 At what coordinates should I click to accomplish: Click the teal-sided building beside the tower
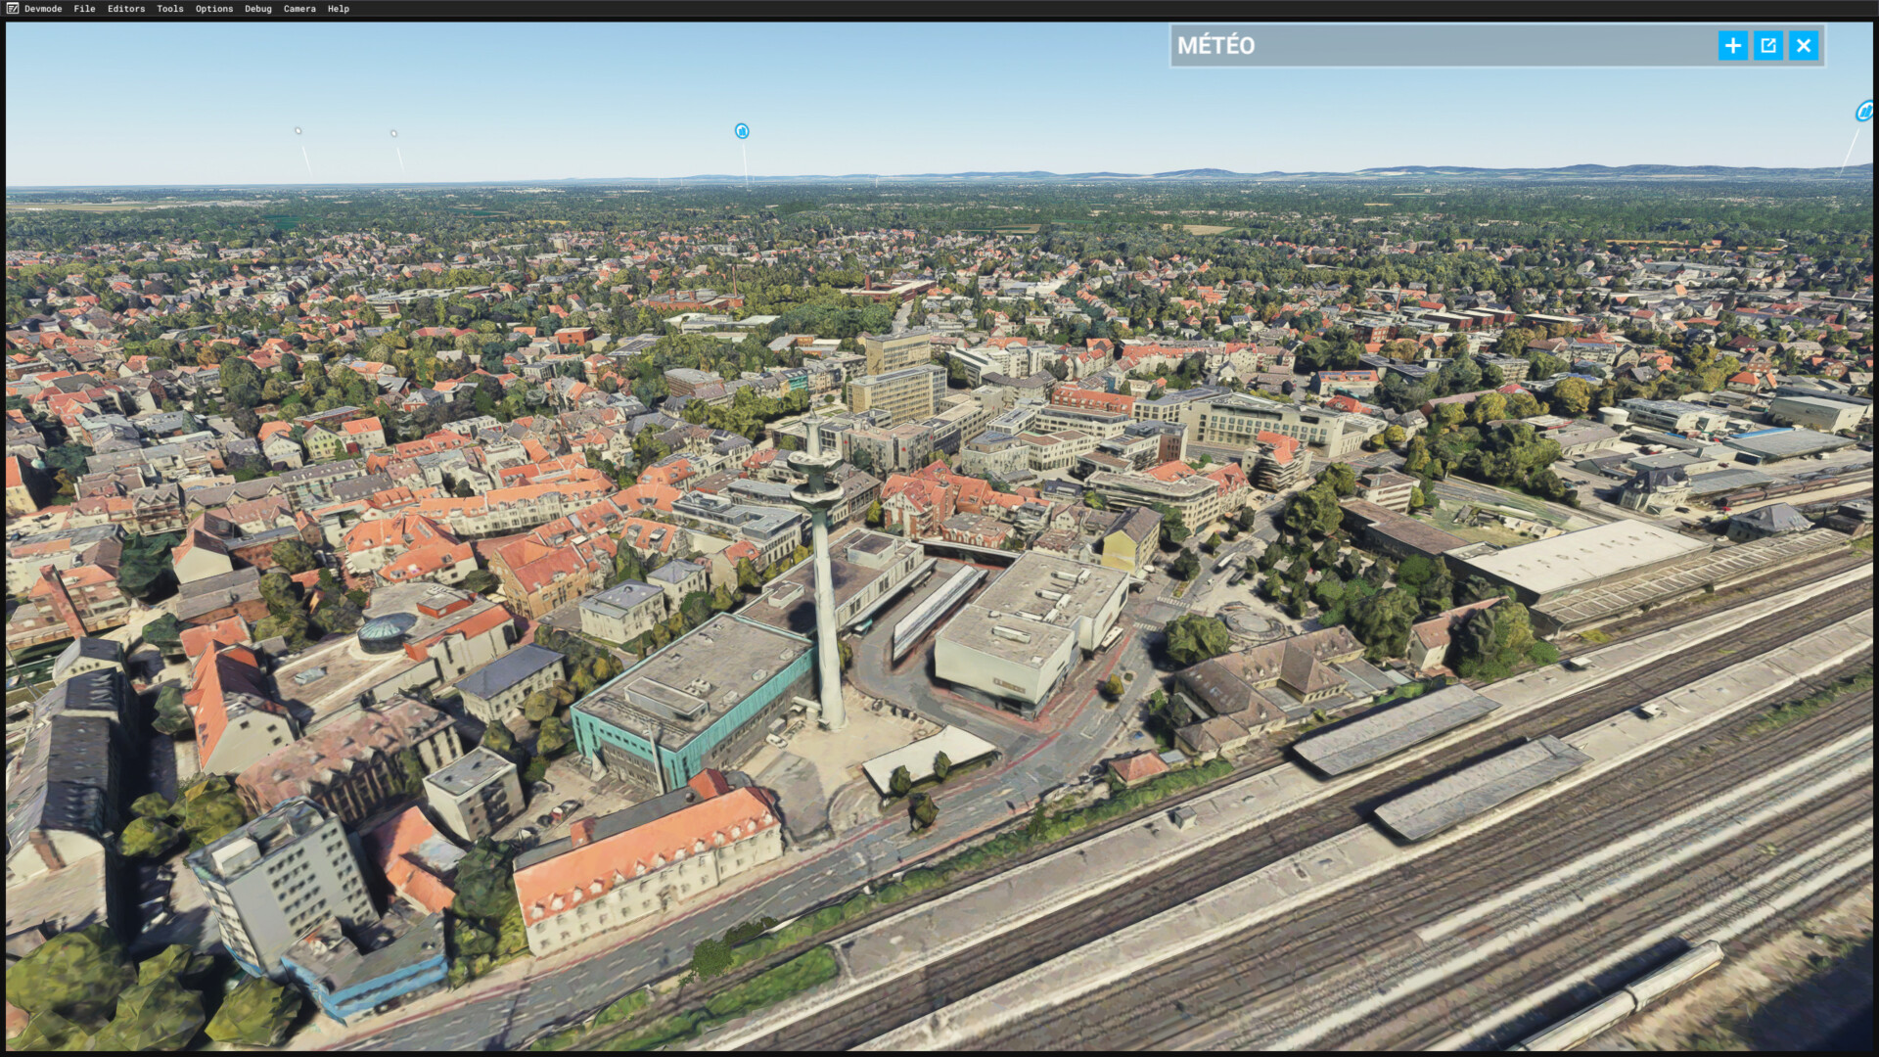[x=693, y=700]
